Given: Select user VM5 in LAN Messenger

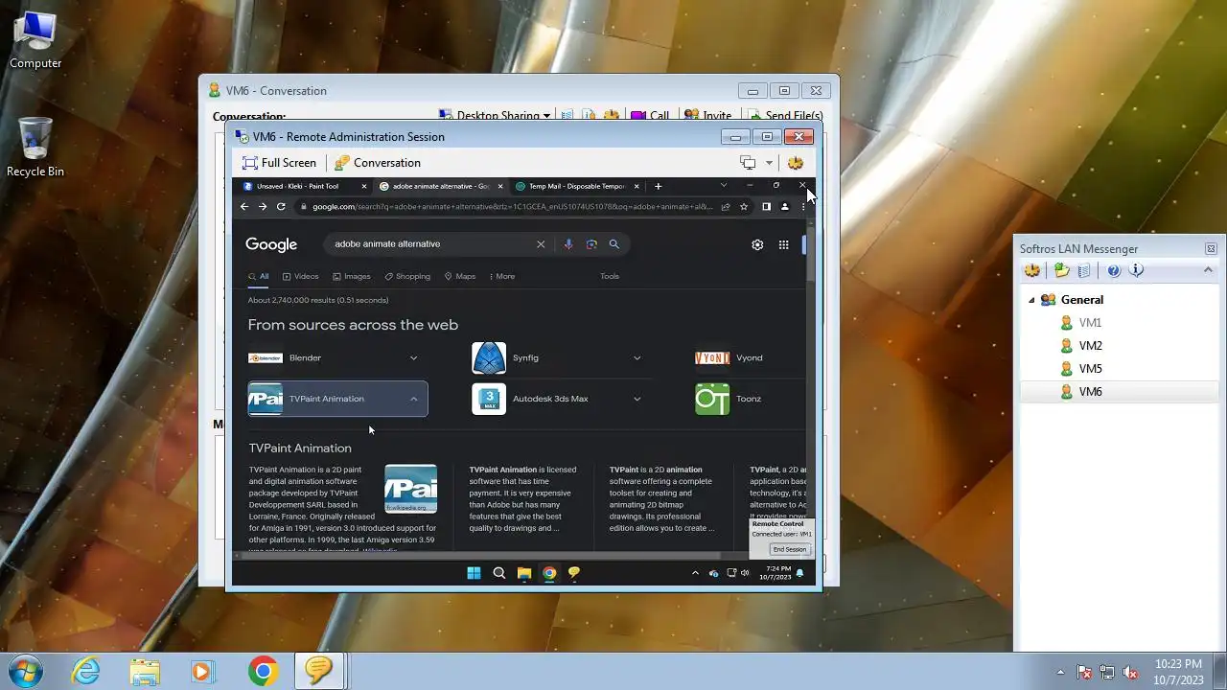Looking at the screenshot, I should pyautogui.click(x=1090, y=369).
